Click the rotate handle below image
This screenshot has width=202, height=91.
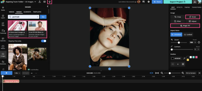(110, 69)
